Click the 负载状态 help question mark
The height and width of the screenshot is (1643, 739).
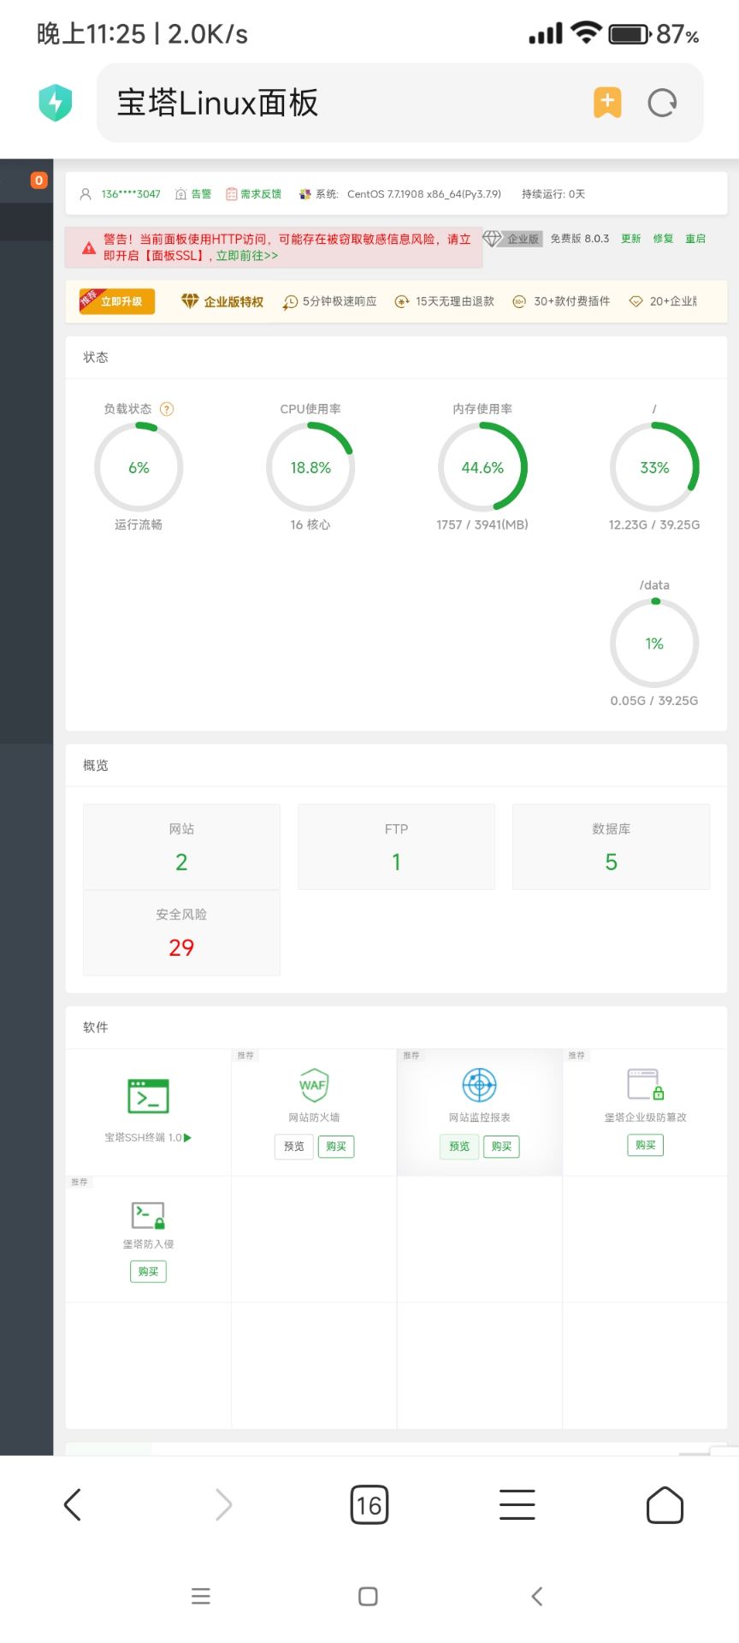(x=168, y=409)
